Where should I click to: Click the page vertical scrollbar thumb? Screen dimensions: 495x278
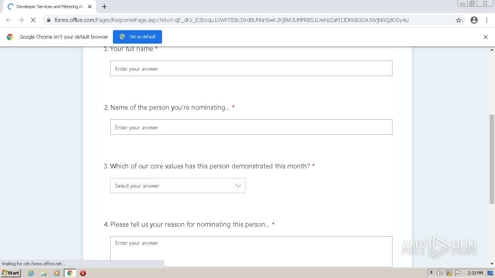(x=492, y=159)
